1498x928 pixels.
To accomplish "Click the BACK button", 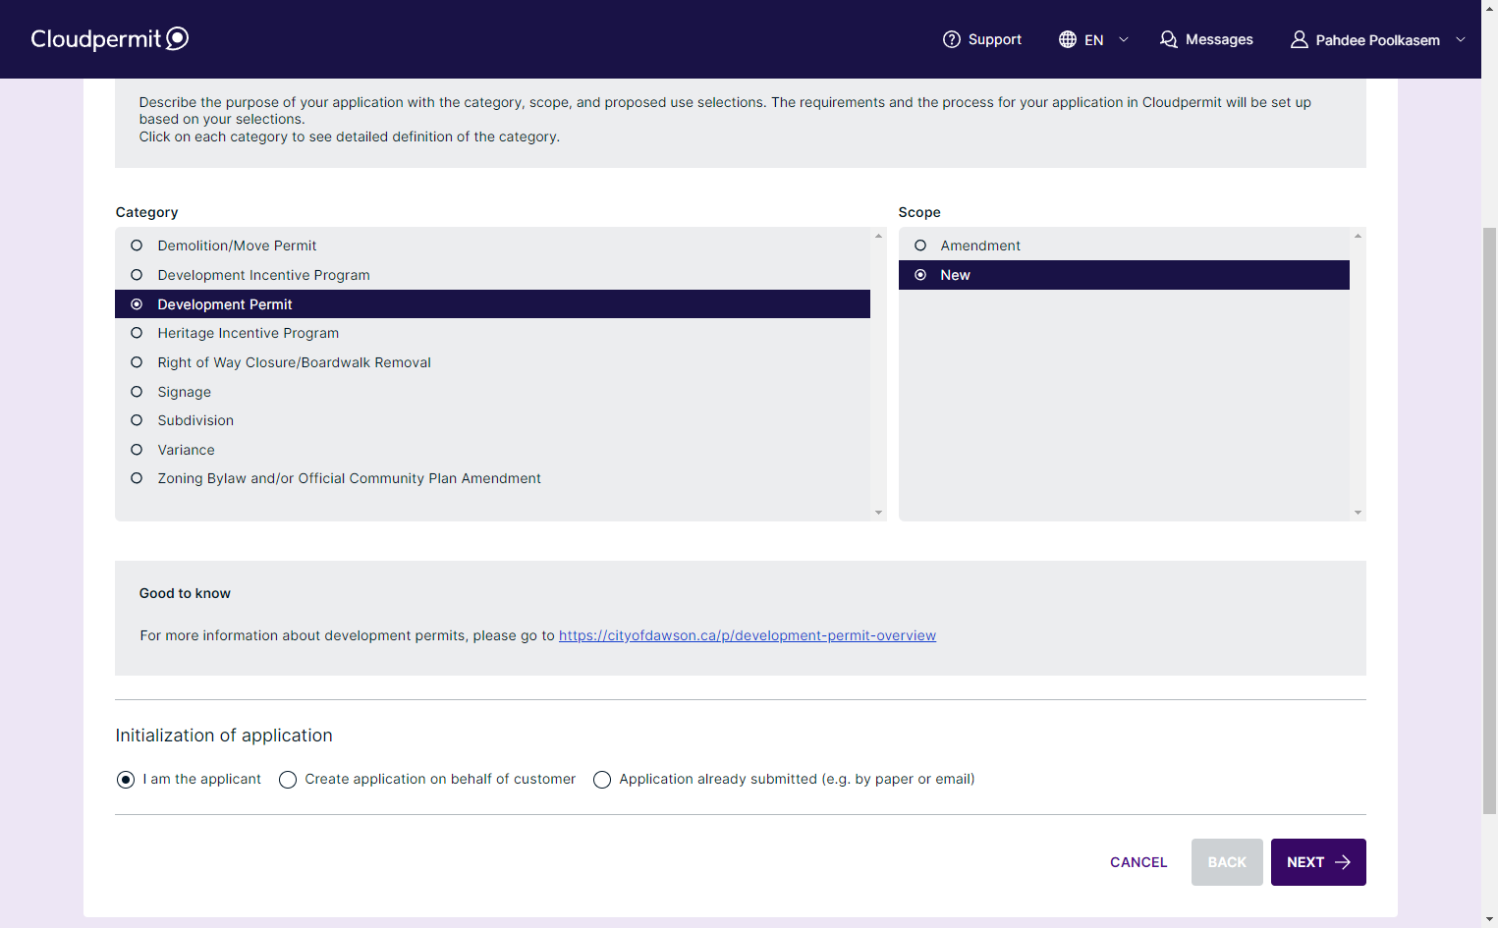I will pyautogui.click(x=1227, y=862).
